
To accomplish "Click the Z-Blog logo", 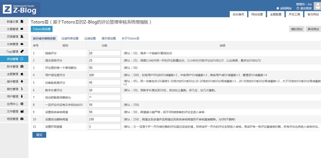I will pyautogui.click(x=20, y=9).
